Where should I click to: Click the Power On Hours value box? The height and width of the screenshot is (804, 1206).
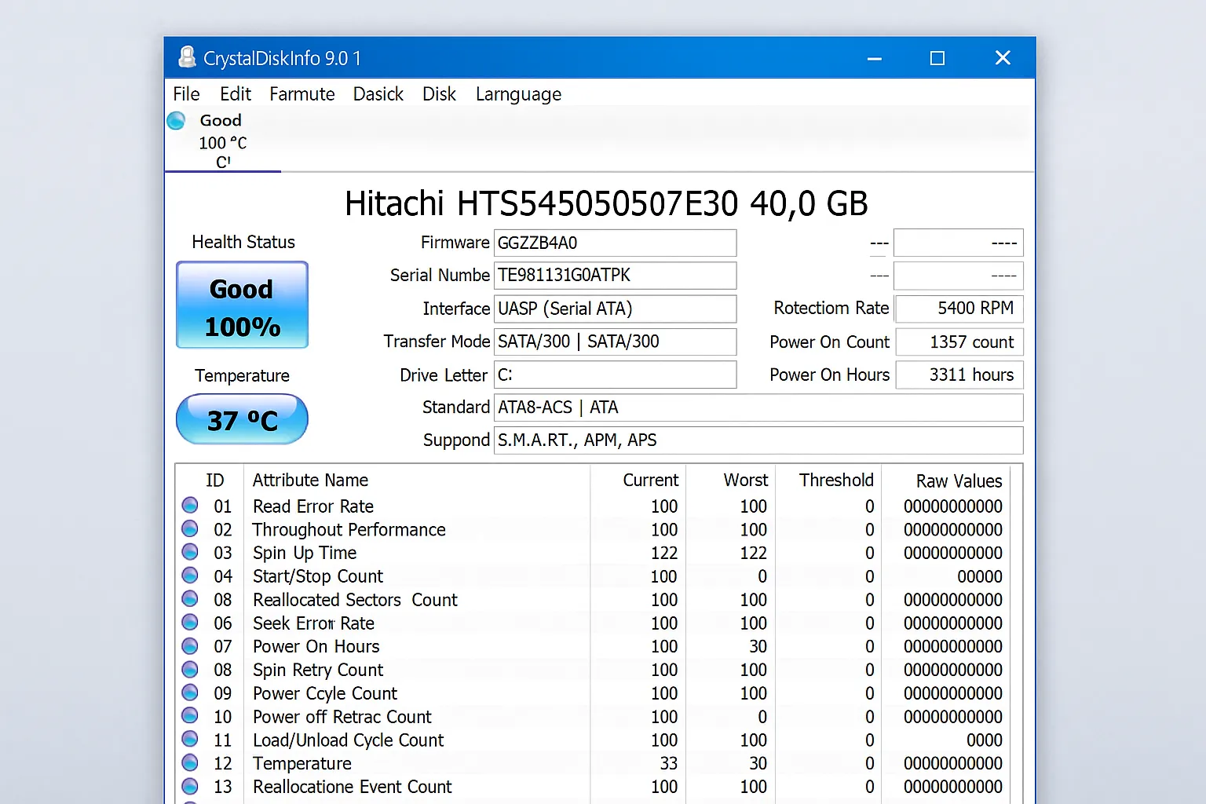[x=959, y=375]
